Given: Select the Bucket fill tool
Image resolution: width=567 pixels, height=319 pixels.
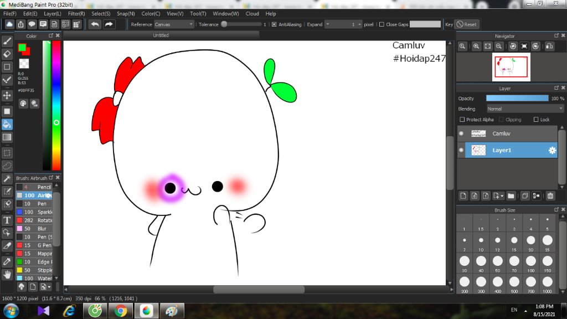Looking at the screenshot, I should [7, 124].
